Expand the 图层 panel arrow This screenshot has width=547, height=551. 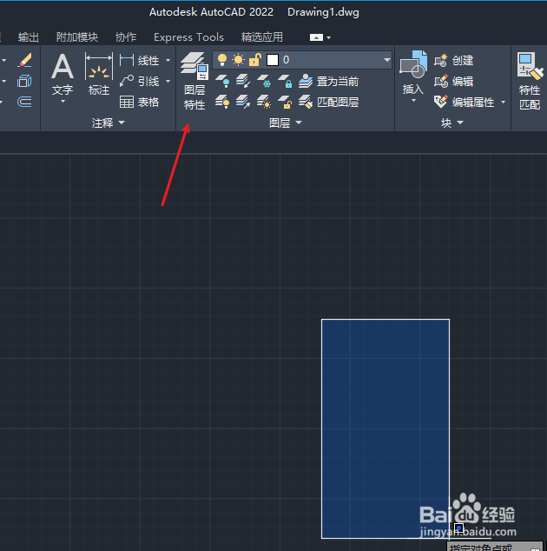point(299,123)
